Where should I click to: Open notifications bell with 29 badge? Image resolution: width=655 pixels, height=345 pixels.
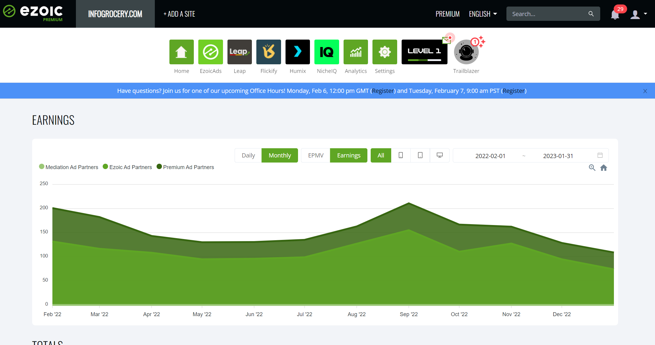click(x=615, y=14)
